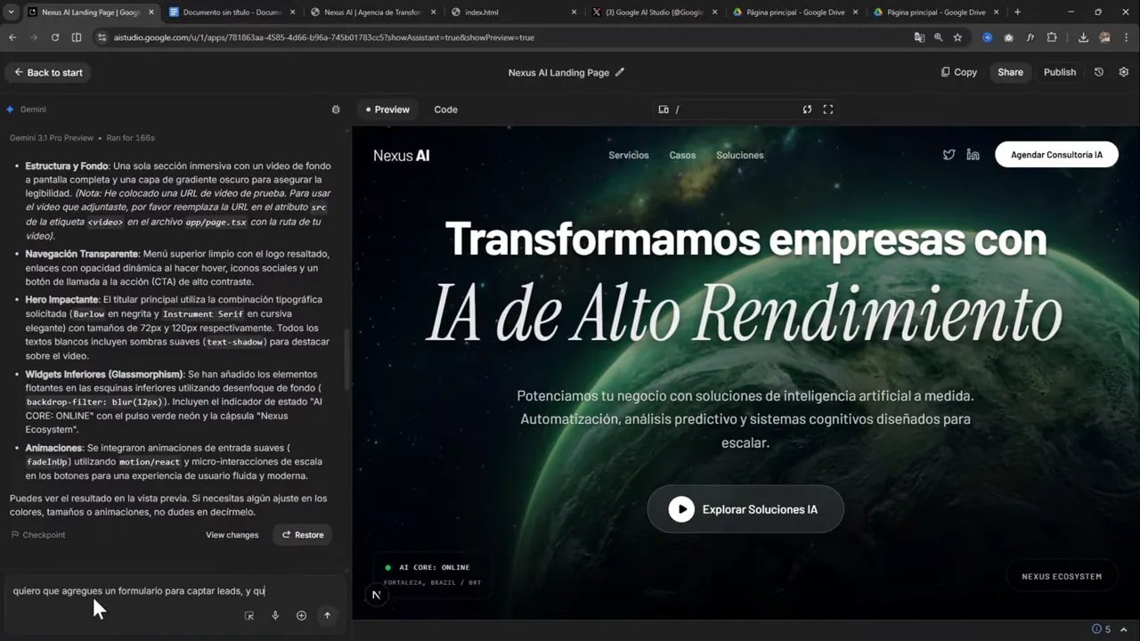1140x641 pixels.
Task: Enter fullscreen preview
Action: (x=827, y=110)
